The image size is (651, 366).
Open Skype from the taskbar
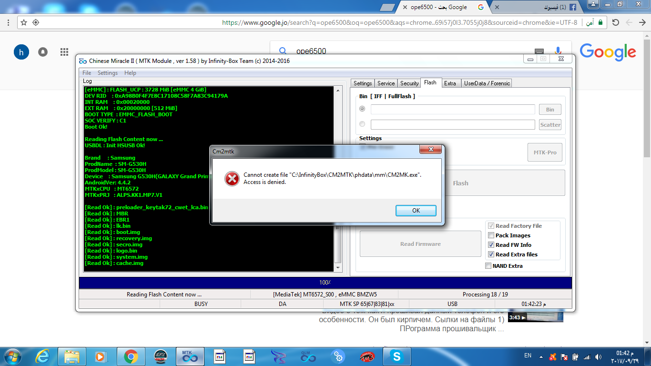pos(397,356)
